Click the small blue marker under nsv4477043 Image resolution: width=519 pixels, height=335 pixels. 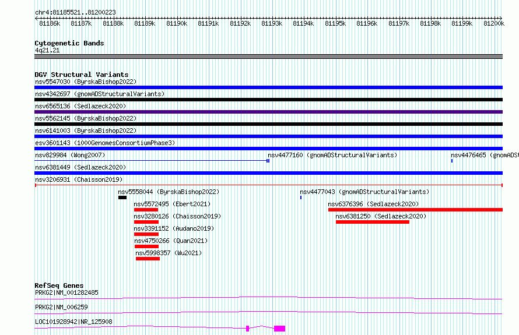click(301, 198)
